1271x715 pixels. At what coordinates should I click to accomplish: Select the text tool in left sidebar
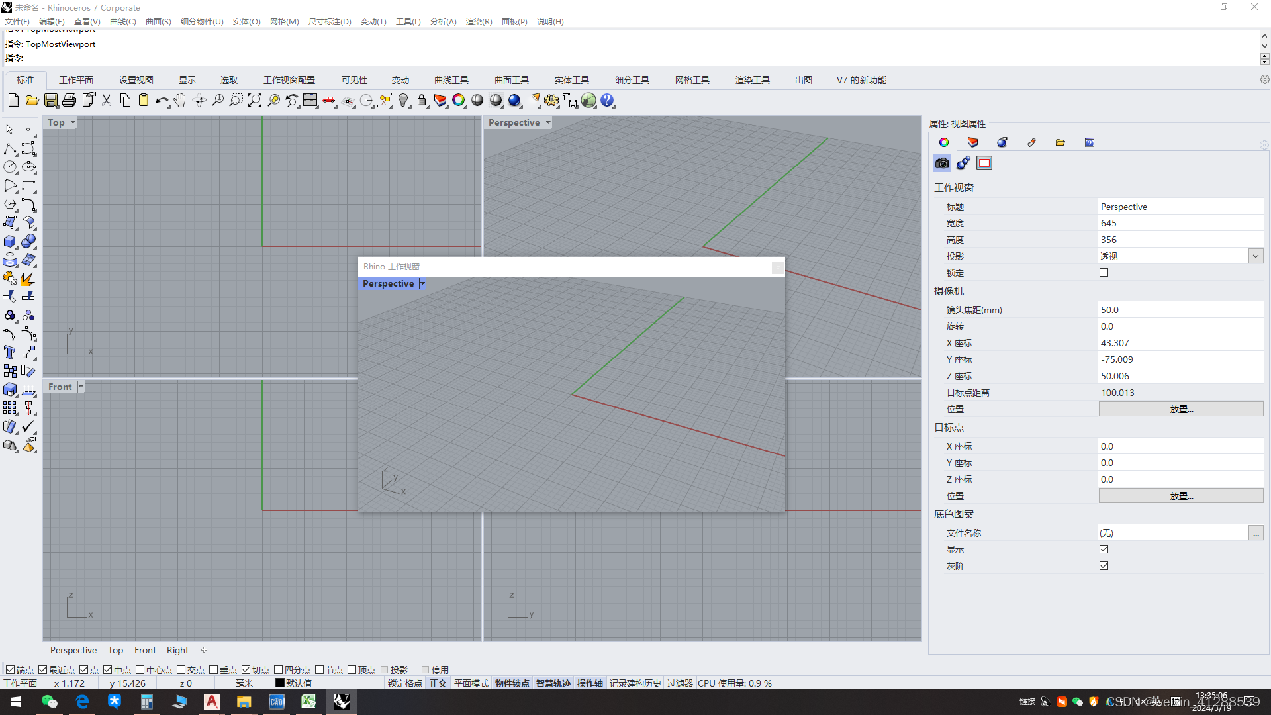point(10,352)
